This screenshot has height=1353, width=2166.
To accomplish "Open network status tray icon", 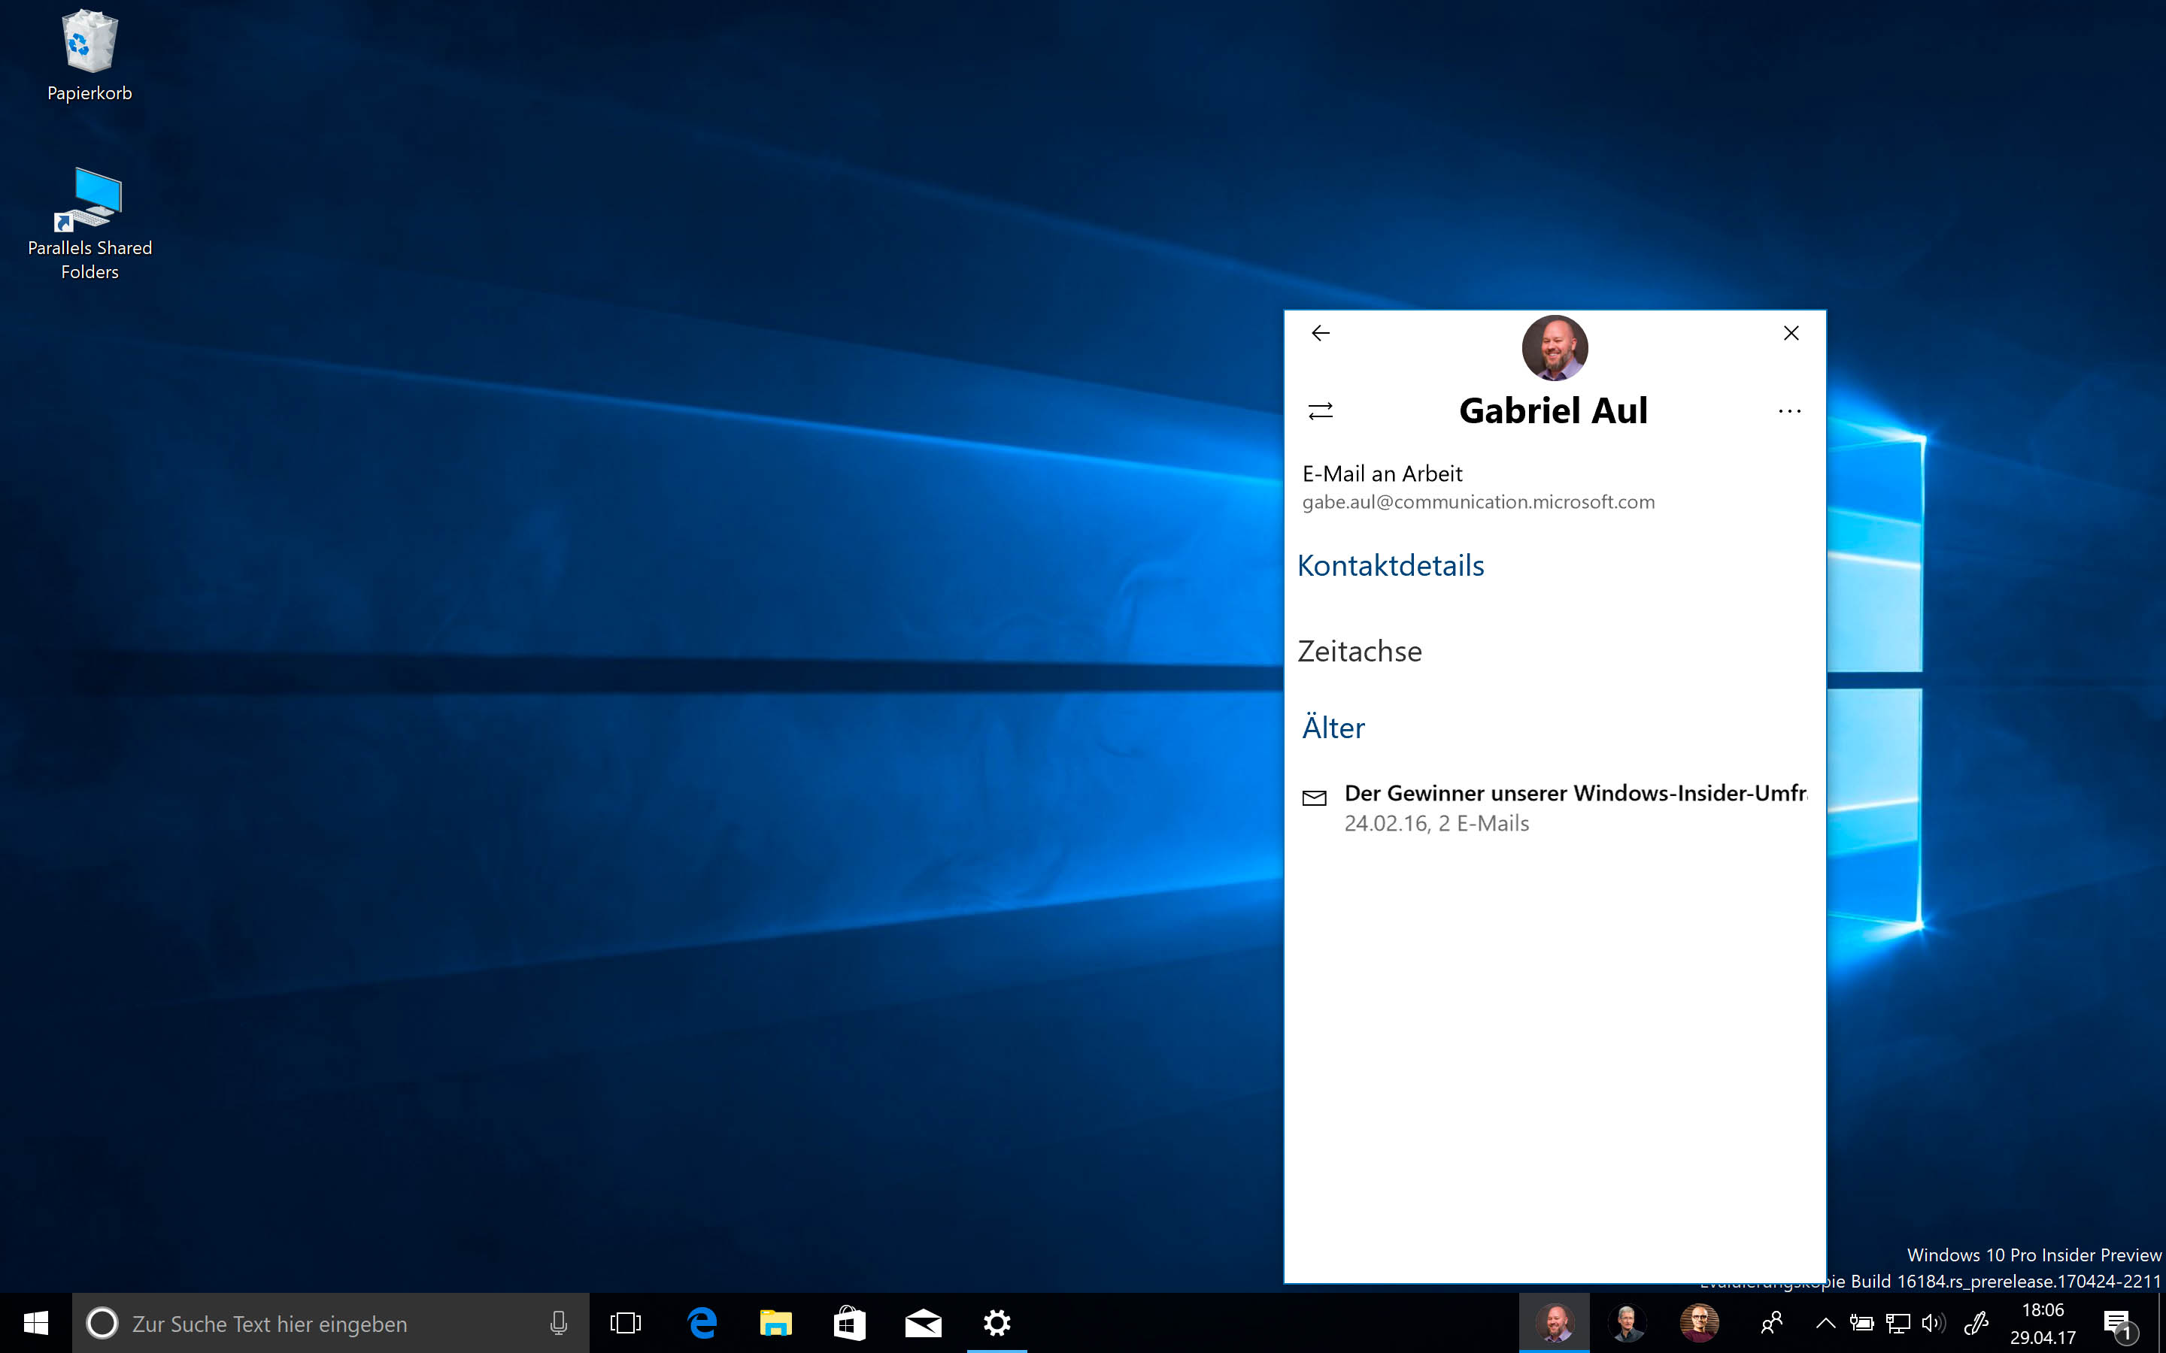I will pos(1898,1324).
